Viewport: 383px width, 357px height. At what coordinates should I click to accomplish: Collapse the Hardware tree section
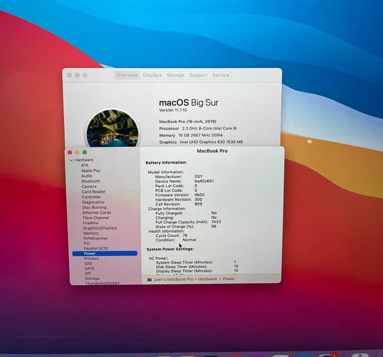71,160
